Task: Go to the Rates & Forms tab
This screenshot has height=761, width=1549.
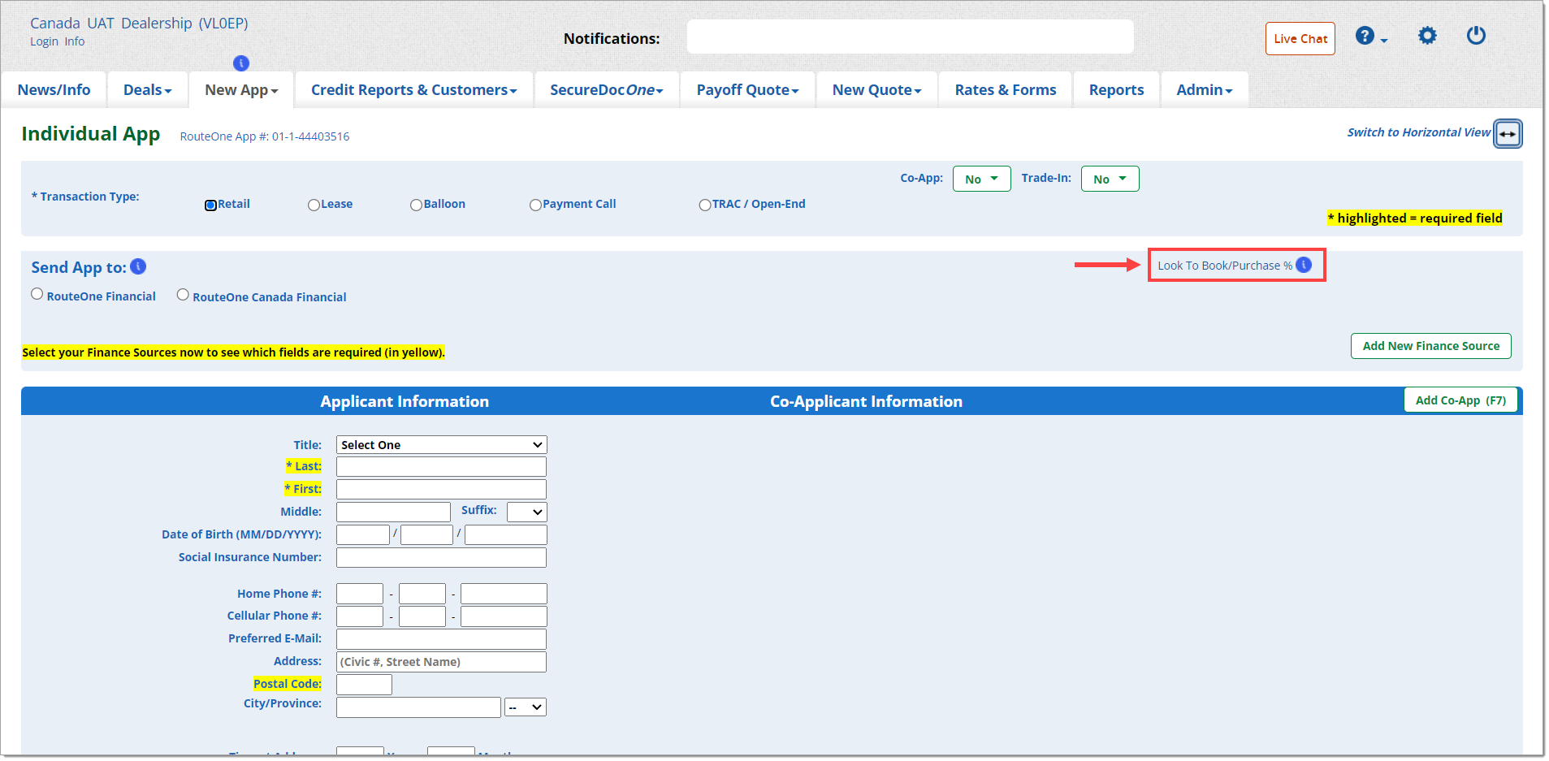Action: (x=1006, y=90)
